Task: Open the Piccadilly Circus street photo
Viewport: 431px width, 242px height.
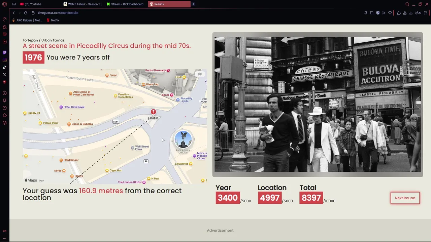Action: 318,105
